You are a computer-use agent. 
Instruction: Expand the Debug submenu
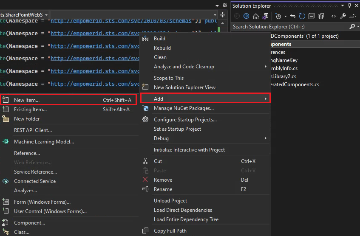point(205,138)
